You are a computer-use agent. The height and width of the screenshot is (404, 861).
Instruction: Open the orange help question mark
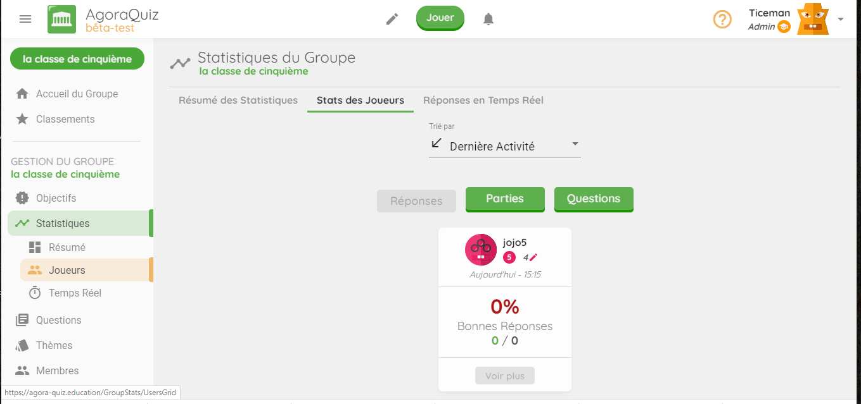[x=722, y=19]
